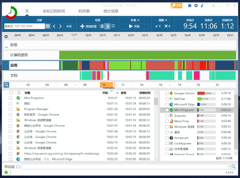
Task: Switch to second detailed list view icon
Action: [x=107, y=26]
